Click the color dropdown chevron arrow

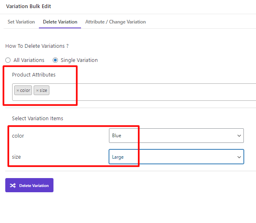tap(239, 136)
